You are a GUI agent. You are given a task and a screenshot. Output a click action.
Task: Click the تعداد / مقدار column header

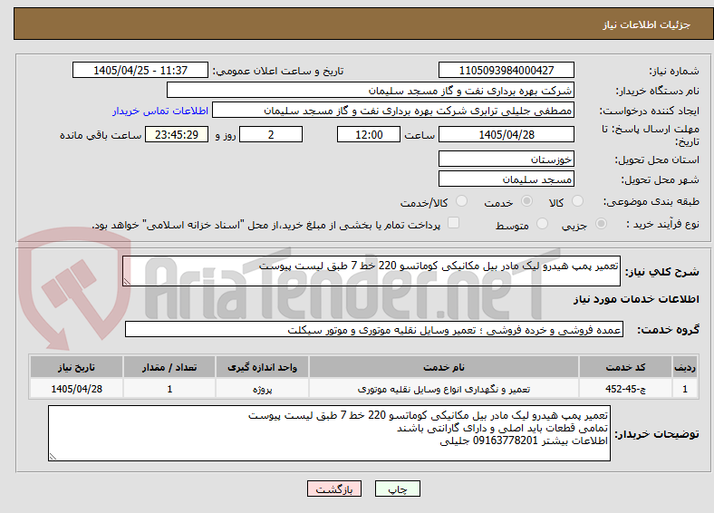(169, 367)
